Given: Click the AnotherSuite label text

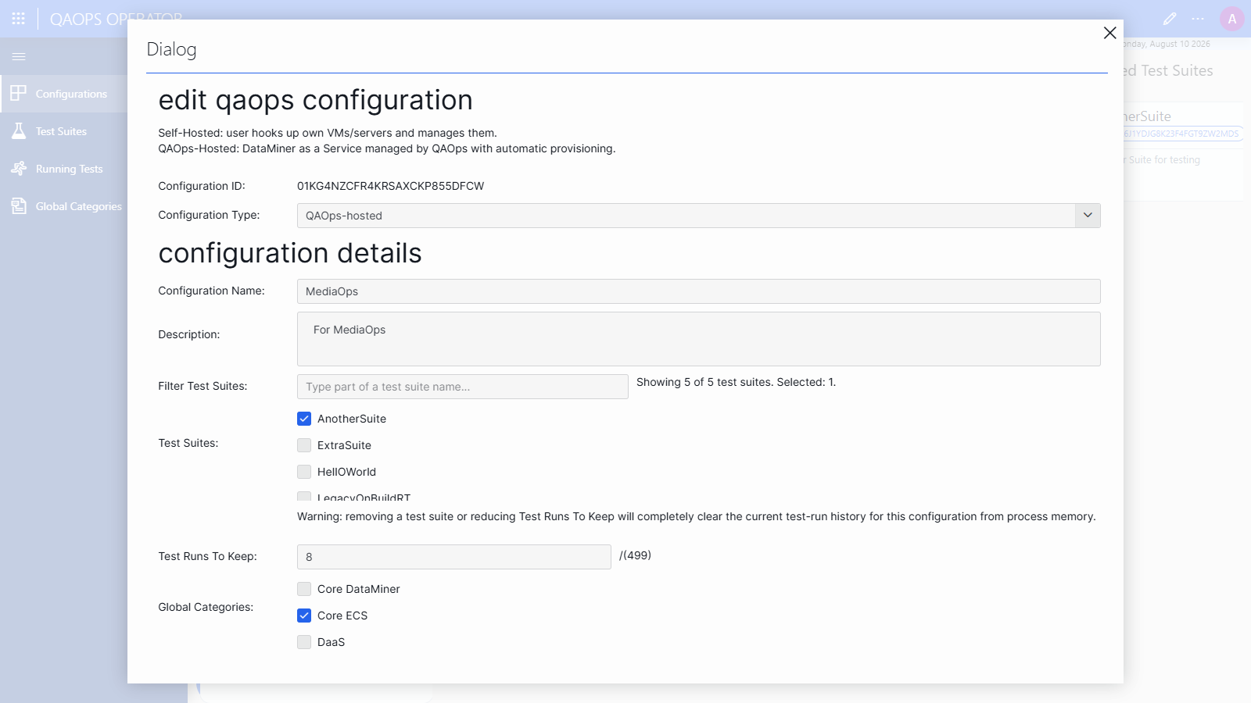Looking at the screenshot, I should [352, 419].
